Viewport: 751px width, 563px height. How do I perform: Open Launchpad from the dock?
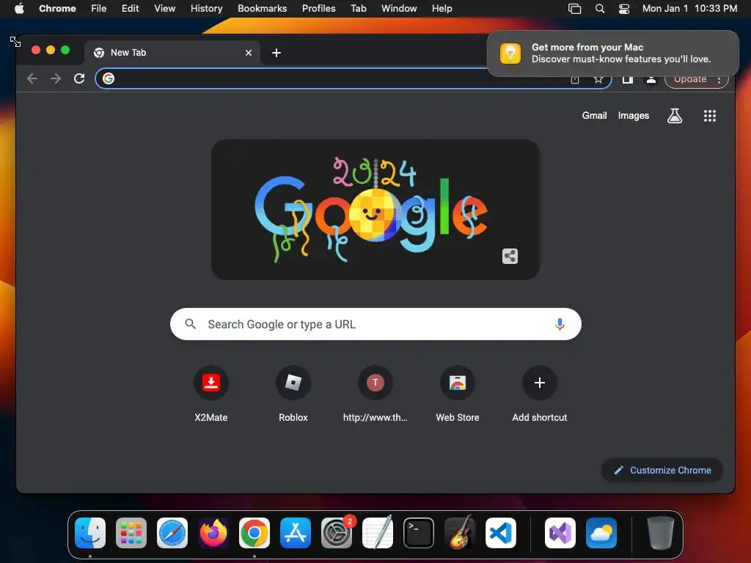pos(131,533)
